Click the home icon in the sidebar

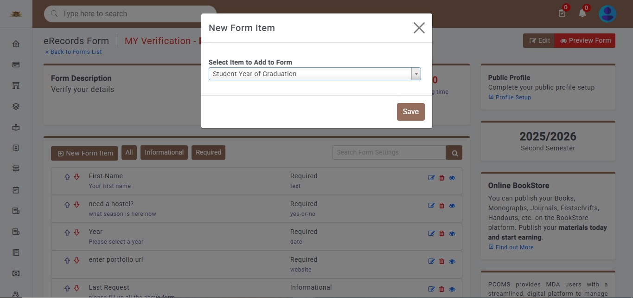click(16, 44)
